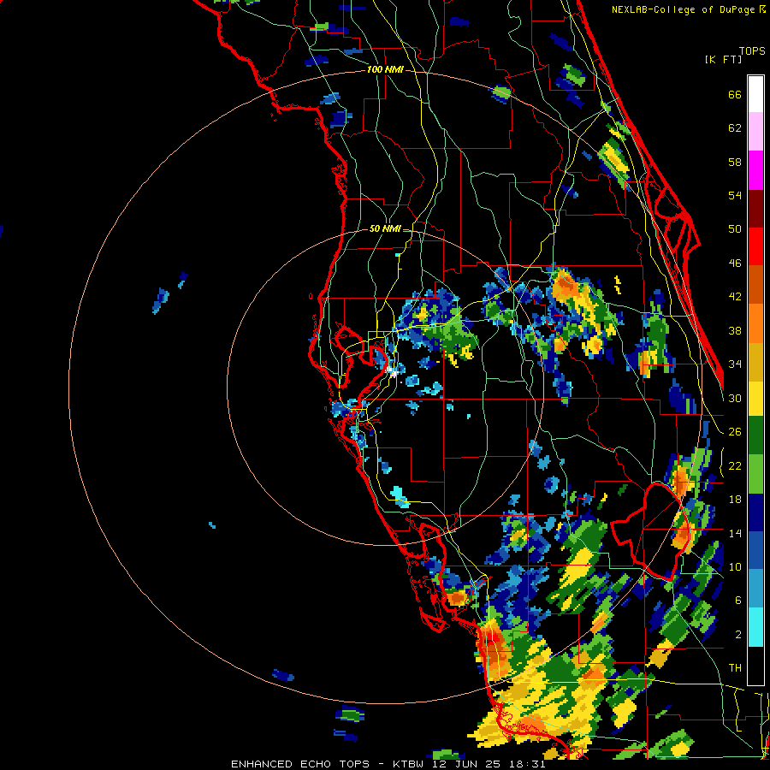
Task: Pick the white swatch in the legend
Action: tap(755, 94)
